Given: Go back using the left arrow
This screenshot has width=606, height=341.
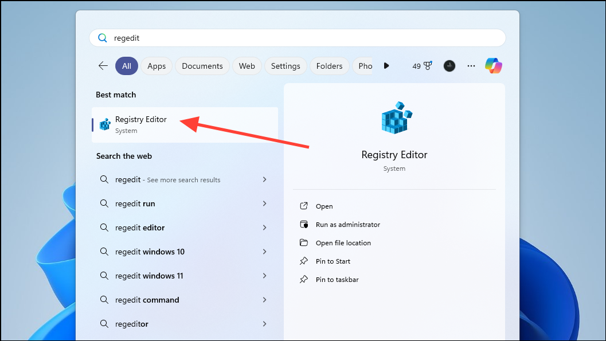Looking at the screenshot, I should coord(103,66).
